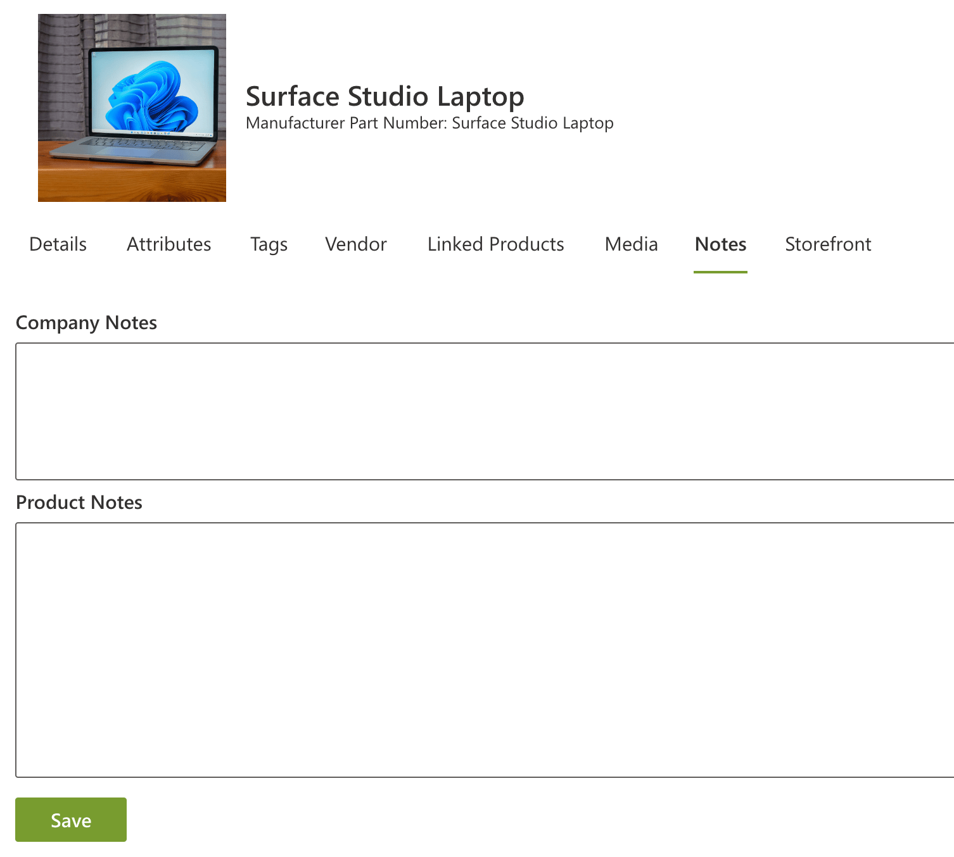Click the Product Notes label
Screen dimensions: 954x857
coord(79,503)
